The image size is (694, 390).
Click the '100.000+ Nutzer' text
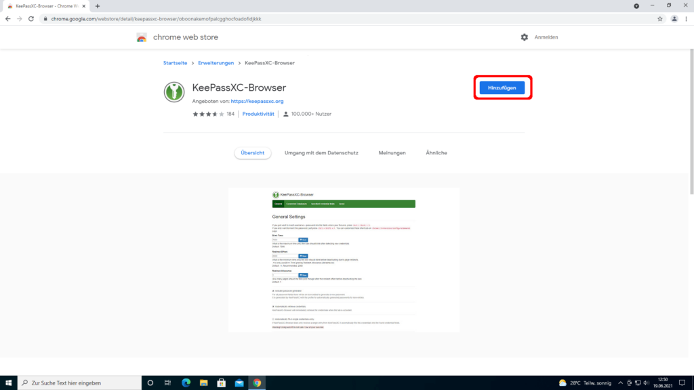click(311, 114)
